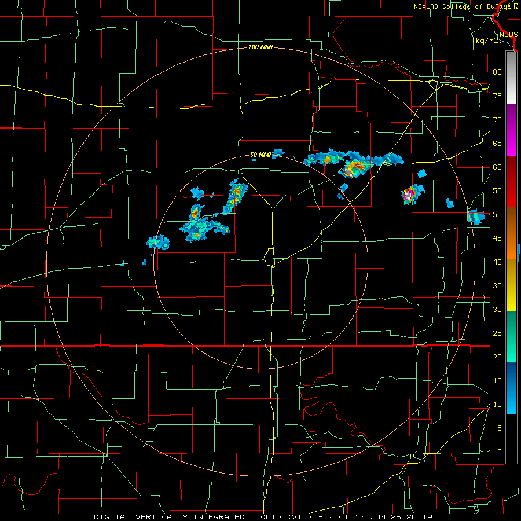This screenshot has width=521, height=521.
Task: Click the "55" value on the color scale
Action: [x=497, y=191]
